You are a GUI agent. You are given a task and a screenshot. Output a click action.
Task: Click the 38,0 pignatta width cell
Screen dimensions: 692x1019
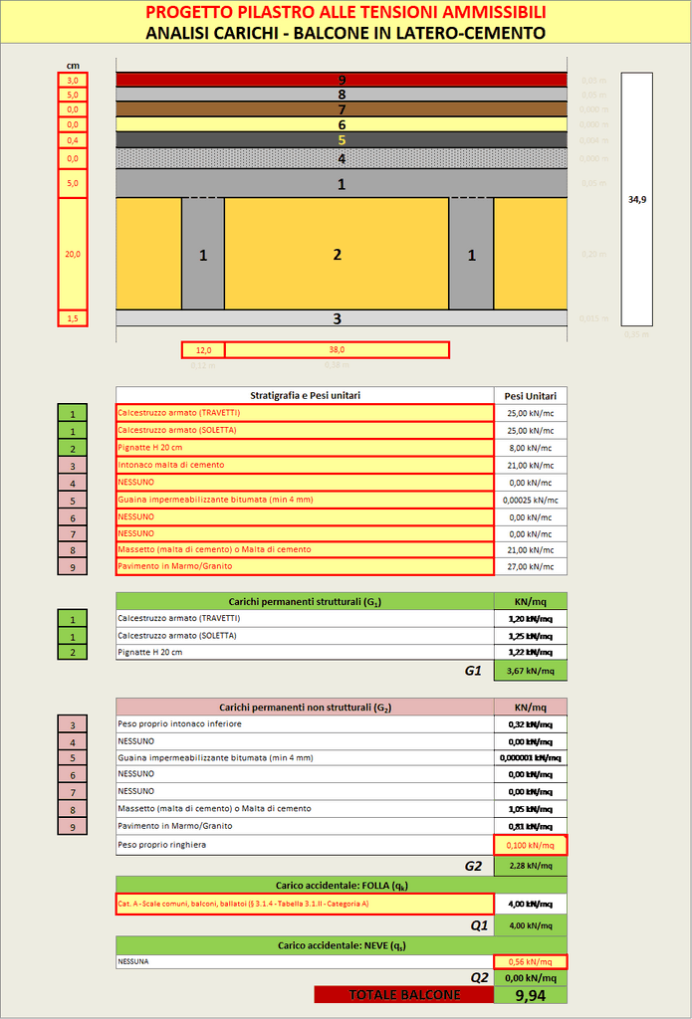pyautogui.click(x=337, y=349)
